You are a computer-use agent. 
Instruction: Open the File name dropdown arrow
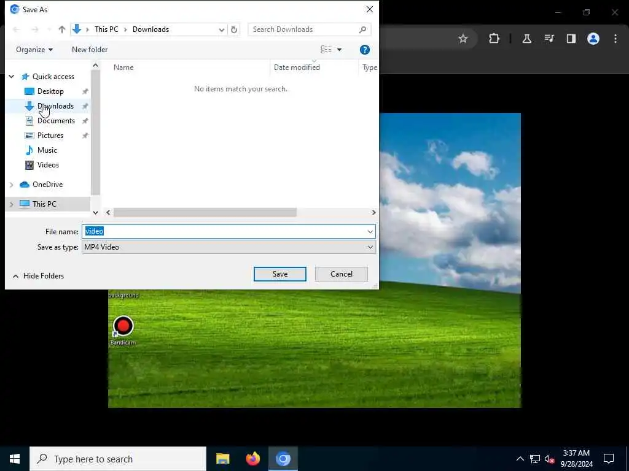point(370,231)
